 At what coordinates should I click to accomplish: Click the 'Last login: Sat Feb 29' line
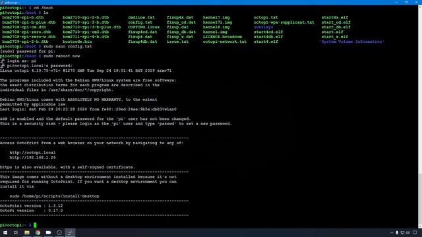click(x=88, y=109)
